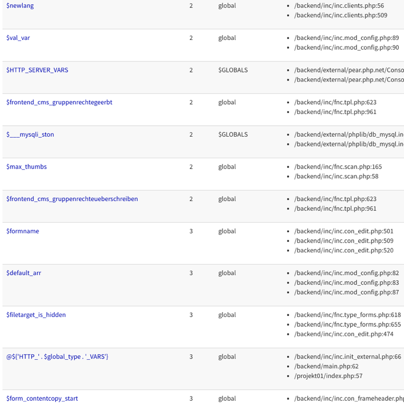Open $frontend_cms_gruppenrechtegeerbt link
The width and height of the screenshot is (404, 404).
coord(59,102)
